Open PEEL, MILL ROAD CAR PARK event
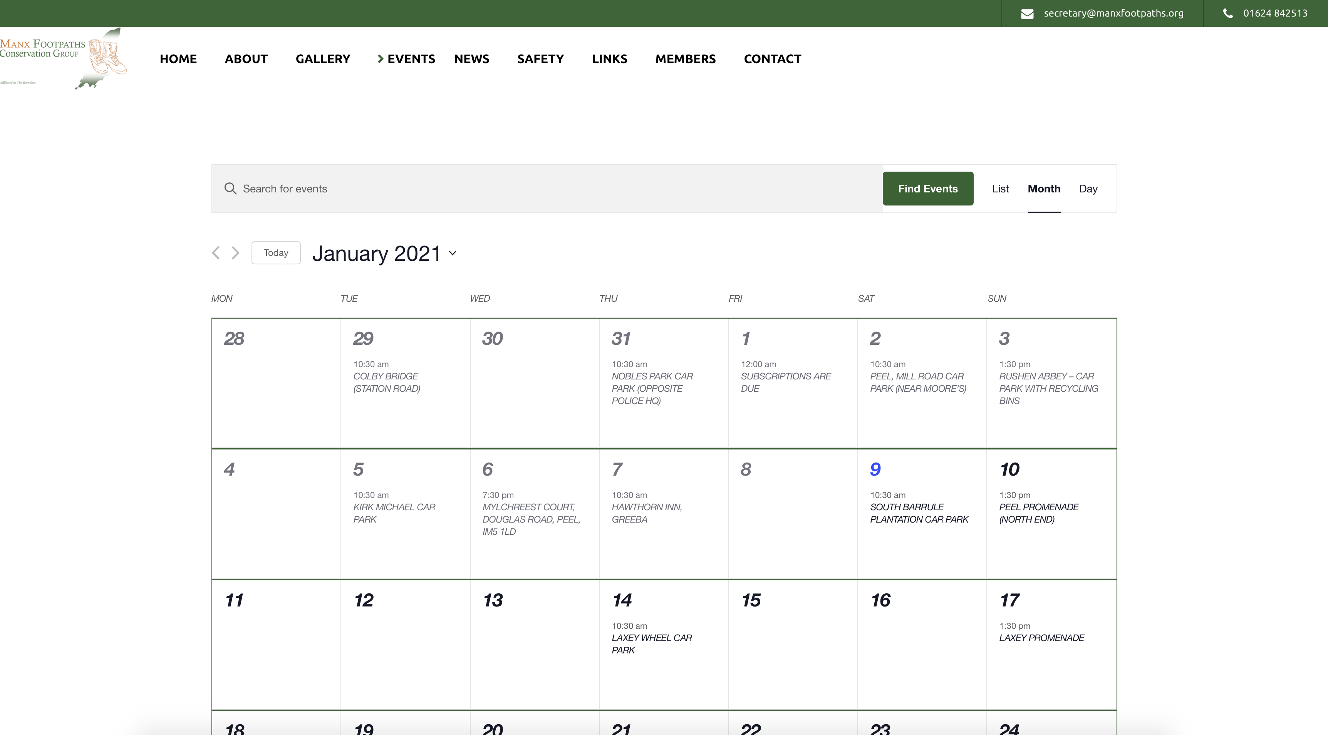This screenshot has height=735, width=1328. click(x=918, y=382)
